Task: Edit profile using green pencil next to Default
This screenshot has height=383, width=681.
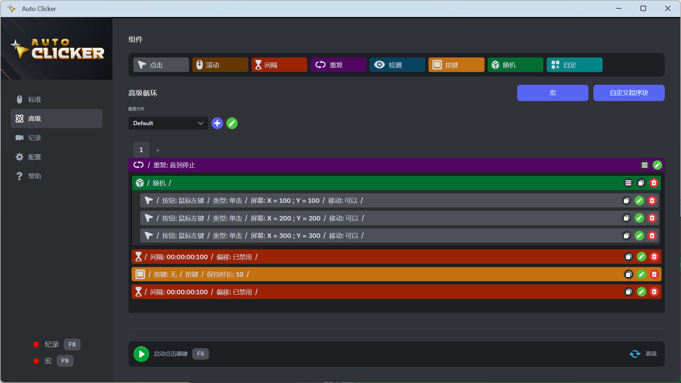Action: pyautogui.click(x=232, y=123)
